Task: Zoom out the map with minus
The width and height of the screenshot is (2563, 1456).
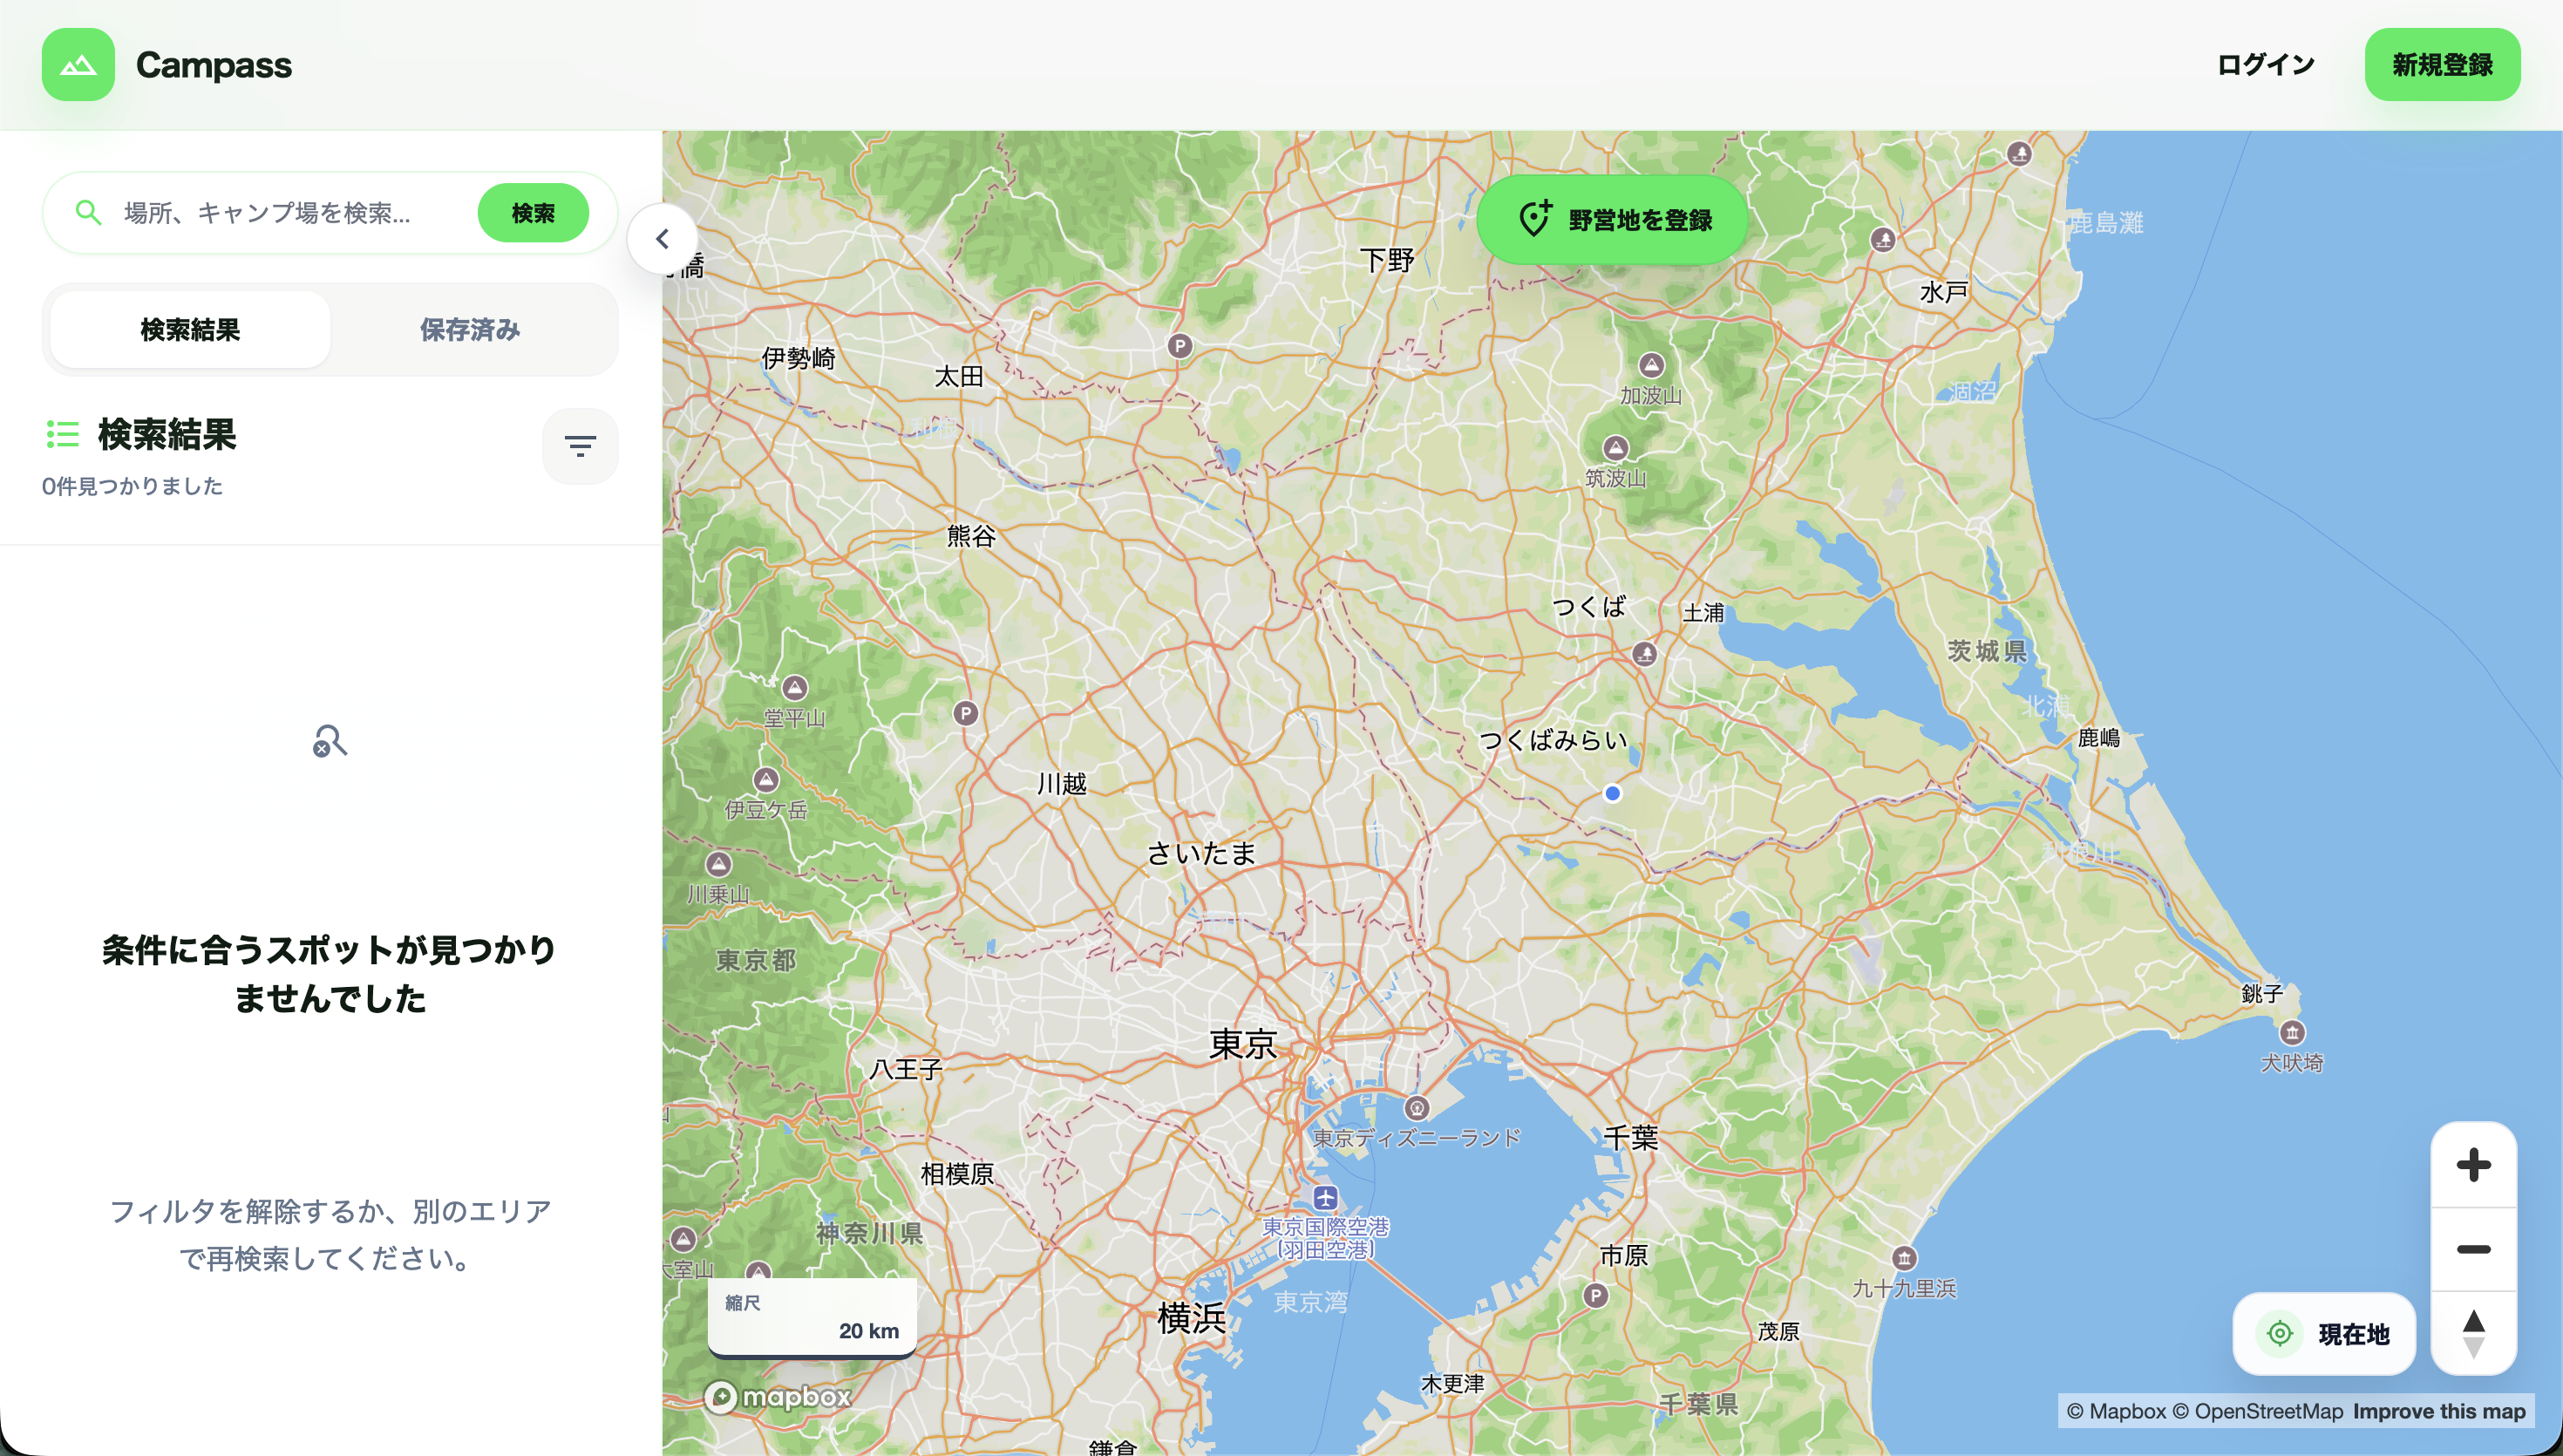Action: pos(2473,1249)
